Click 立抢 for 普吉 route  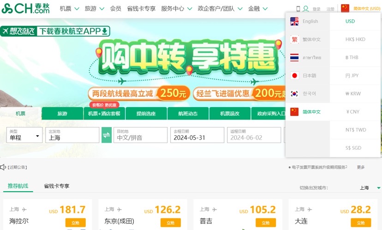point(266,223)
